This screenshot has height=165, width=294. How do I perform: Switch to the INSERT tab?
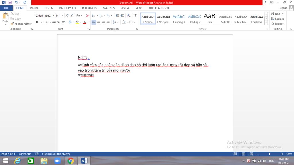coord(34,8)
